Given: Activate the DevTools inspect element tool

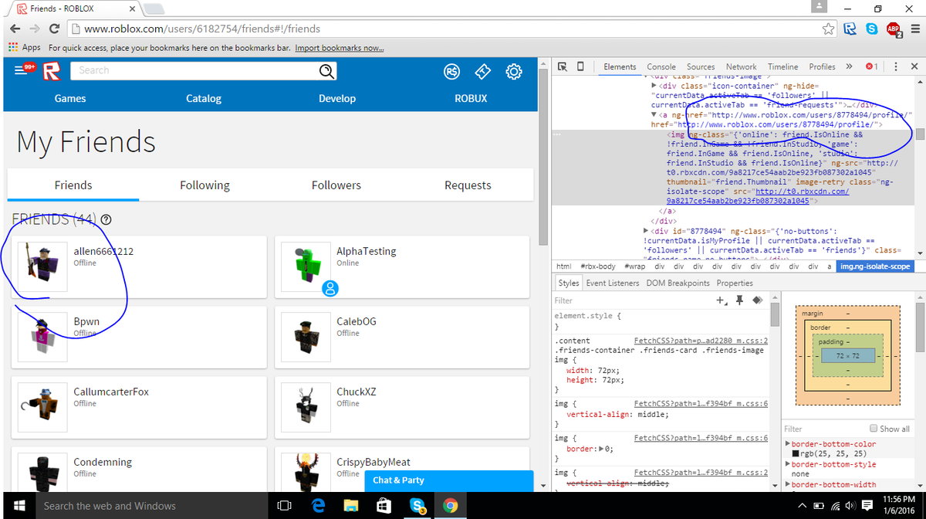Looking at the screenshot, I should [563, 66].
